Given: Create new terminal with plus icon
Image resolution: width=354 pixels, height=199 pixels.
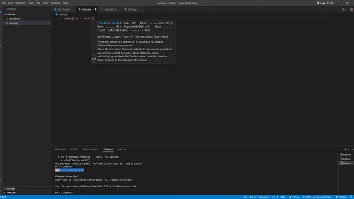Looking at the screenshot, I should pos(345,149).
